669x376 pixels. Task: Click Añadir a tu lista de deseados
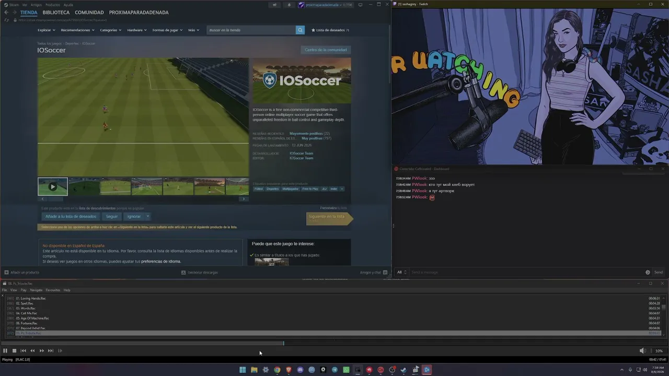coord(71,216)
